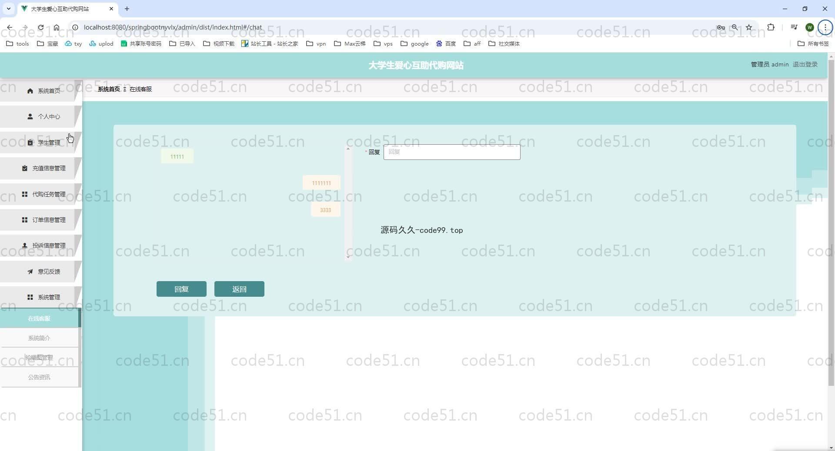Select 系统简介 in the sidebar submenu
The image size is (835, 451).
click(x=39, y=338)
